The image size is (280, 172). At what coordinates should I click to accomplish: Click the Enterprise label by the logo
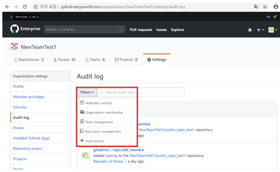click(30, 29)
